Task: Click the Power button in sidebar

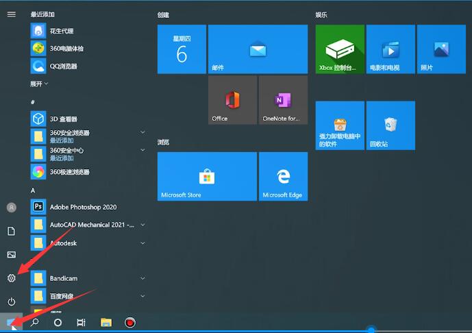Action: tap(12, 301)
